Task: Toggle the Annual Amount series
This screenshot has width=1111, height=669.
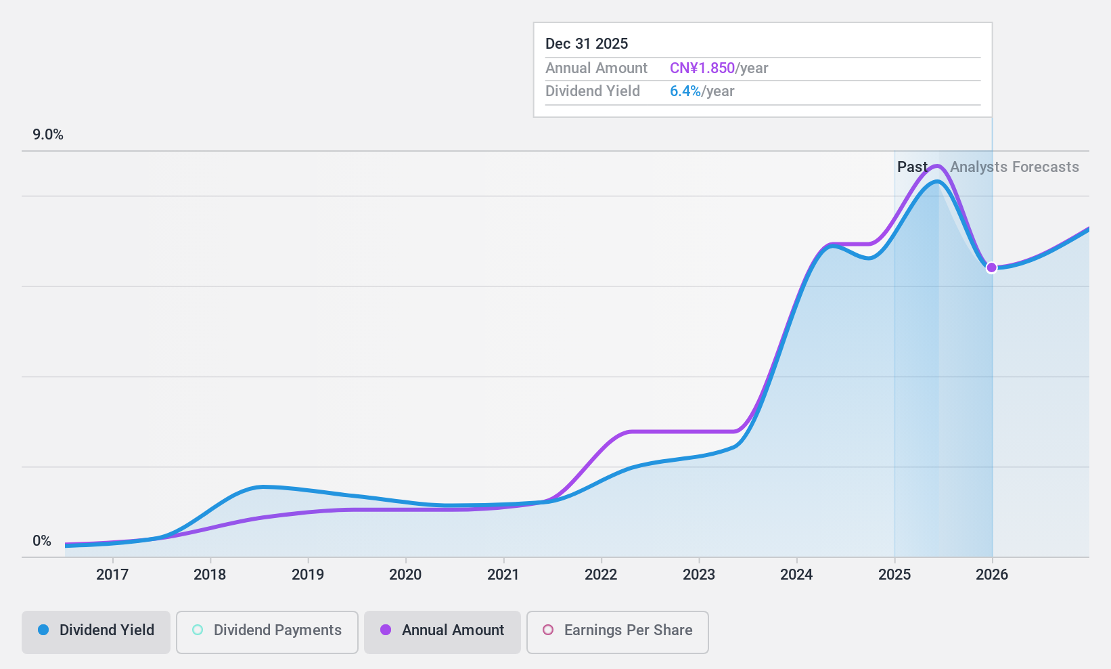Action: point(443,632)
